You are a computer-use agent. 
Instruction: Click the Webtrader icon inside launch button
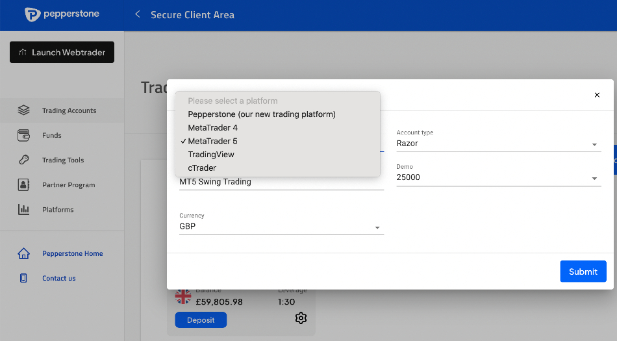[23, 52]
